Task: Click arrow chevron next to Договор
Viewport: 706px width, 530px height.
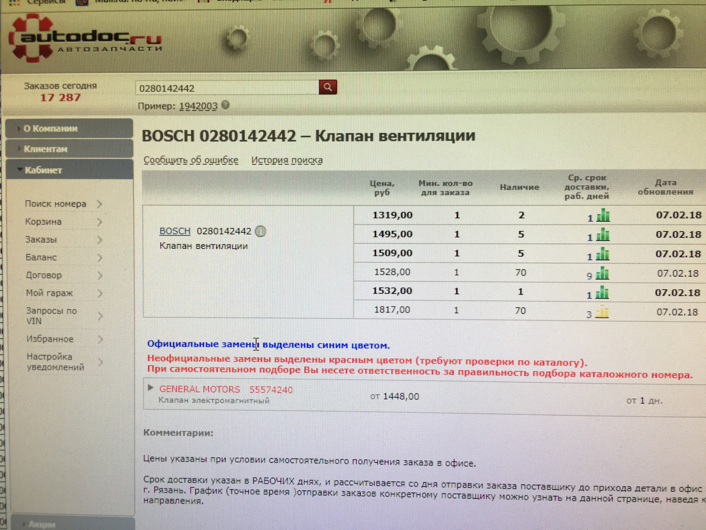Action: click(x=100, y=275)
